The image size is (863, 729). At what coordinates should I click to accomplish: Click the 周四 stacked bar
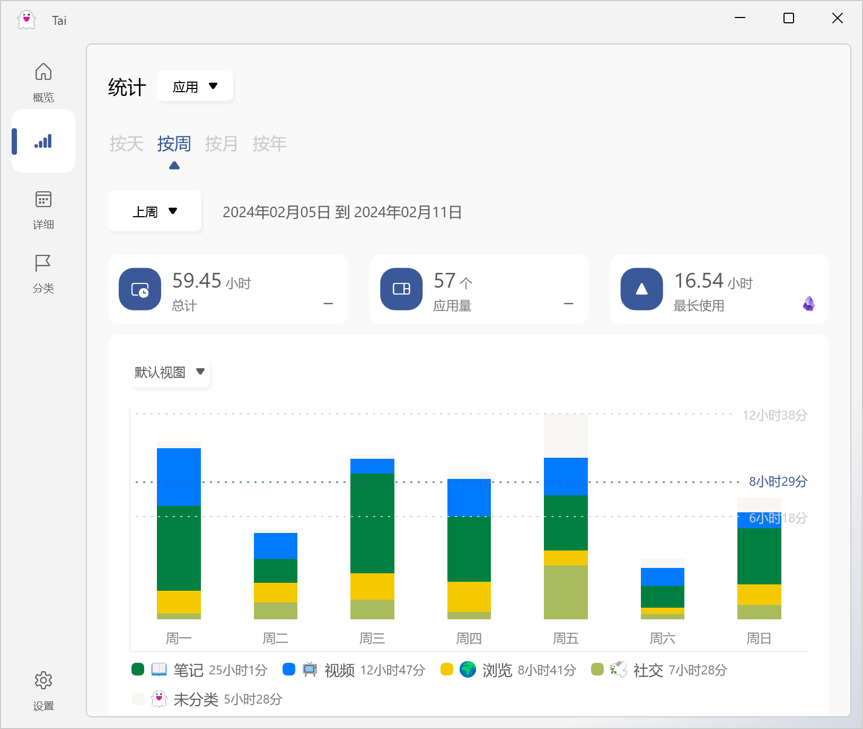coord(469,545)
